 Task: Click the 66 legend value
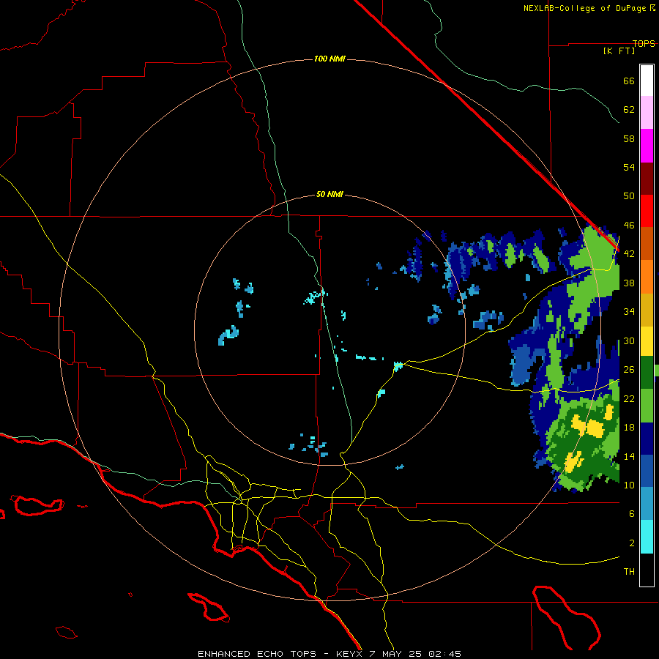(x=629, y=81)
